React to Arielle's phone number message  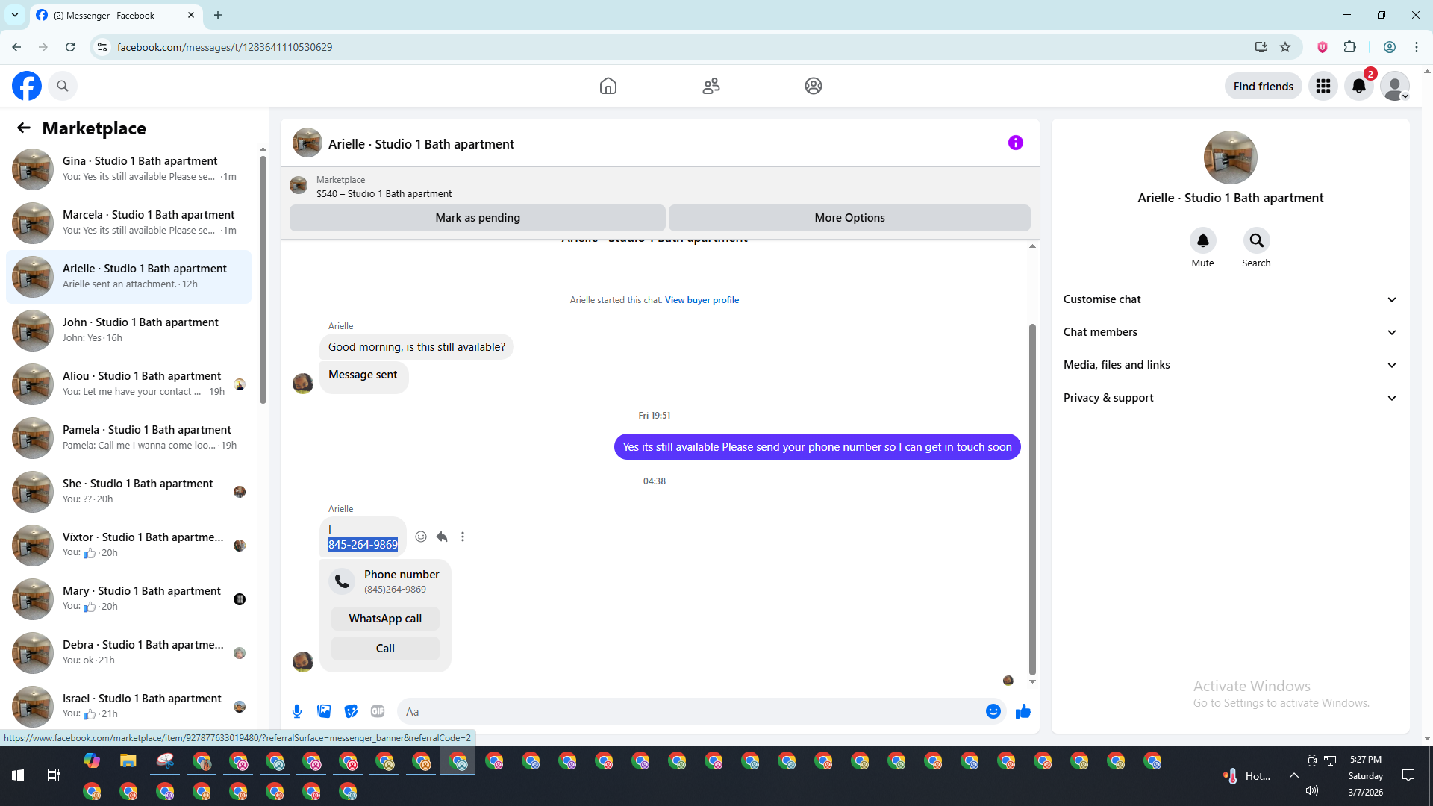421,537
